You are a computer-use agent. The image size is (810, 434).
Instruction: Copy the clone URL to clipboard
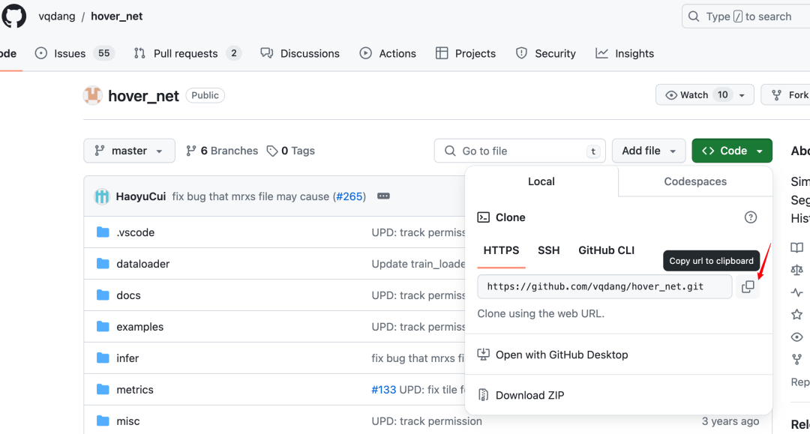tap(748, 286)
